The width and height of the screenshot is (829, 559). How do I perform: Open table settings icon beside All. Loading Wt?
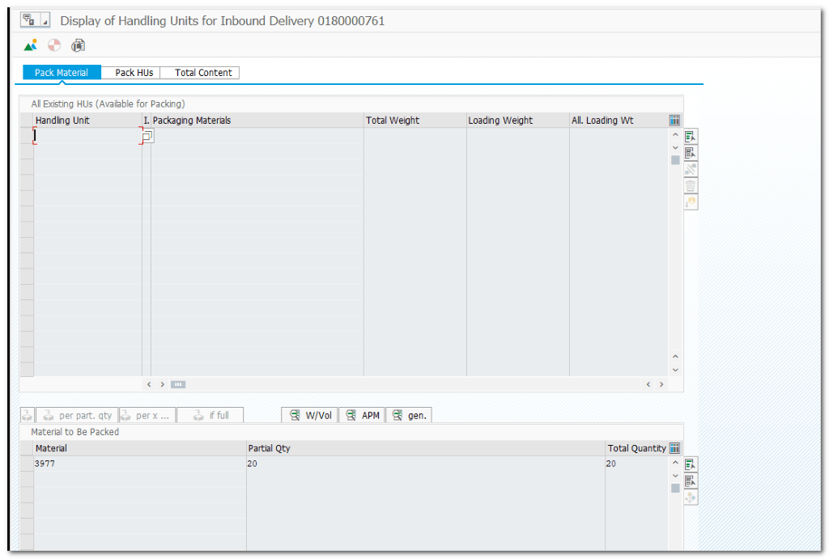click(x=675, y=121)
